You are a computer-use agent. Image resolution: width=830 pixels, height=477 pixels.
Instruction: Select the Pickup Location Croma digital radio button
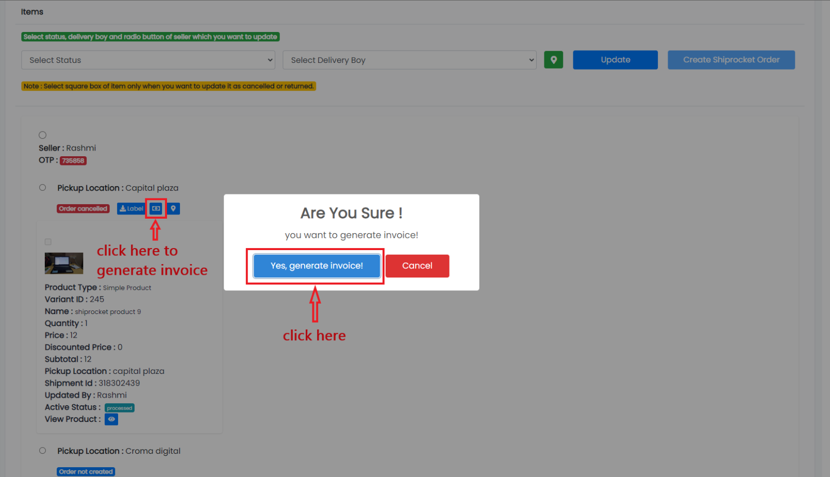(x=42, y=450)
